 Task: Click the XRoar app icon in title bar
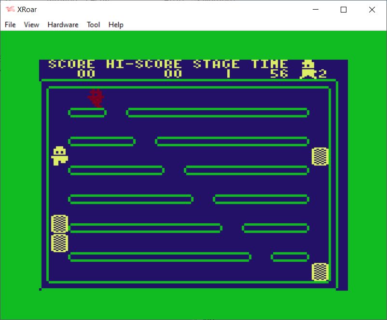click(x=10, y=10)
